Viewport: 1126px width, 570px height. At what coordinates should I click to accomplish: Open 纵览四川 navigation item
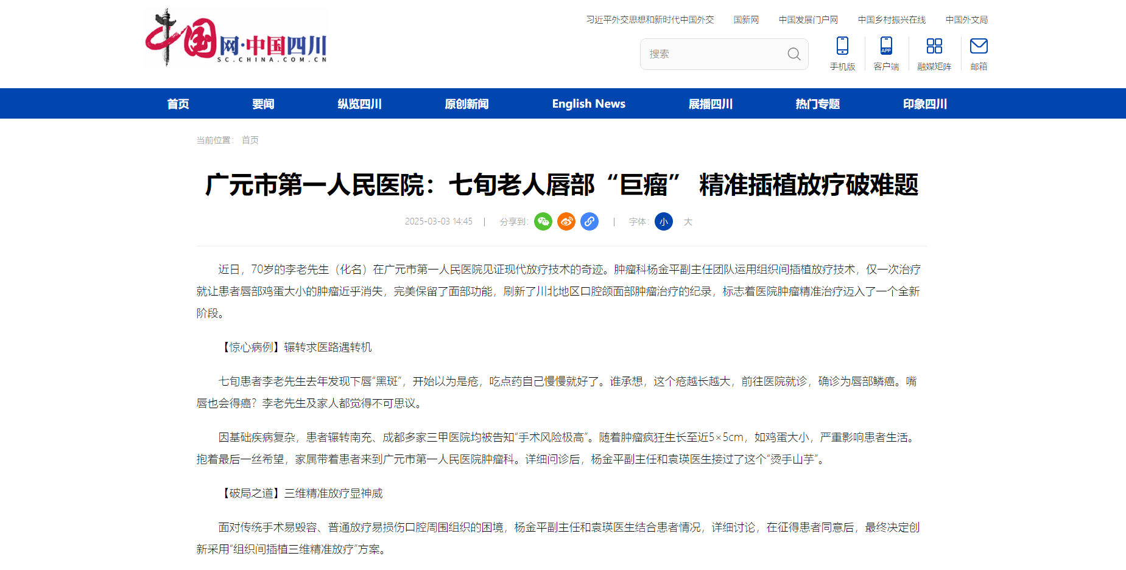[x=359, y=104]
